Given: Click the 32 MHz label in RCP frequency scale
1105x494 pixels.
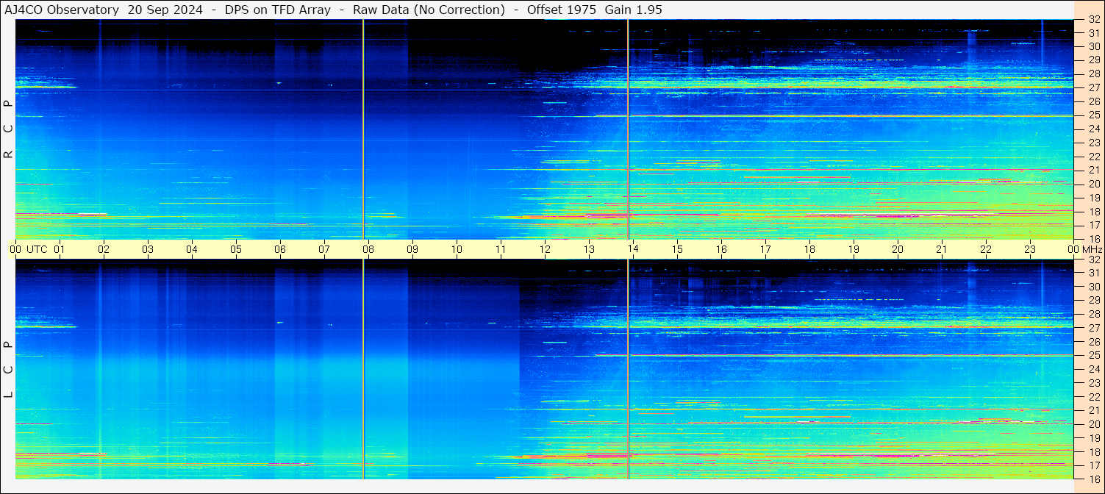Looking at the screenshot, I should pos(1094,20).
